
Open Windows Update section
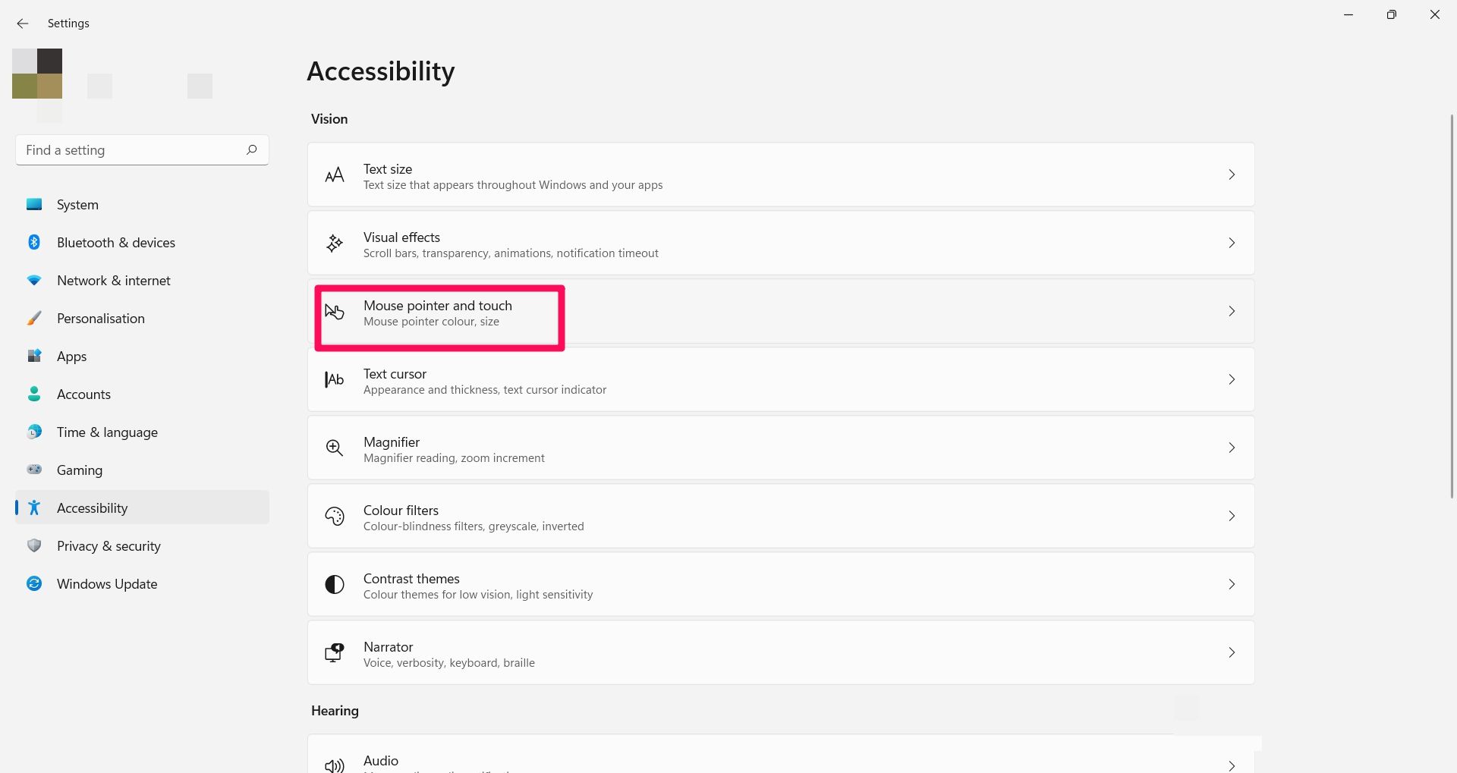coord(107,584)
